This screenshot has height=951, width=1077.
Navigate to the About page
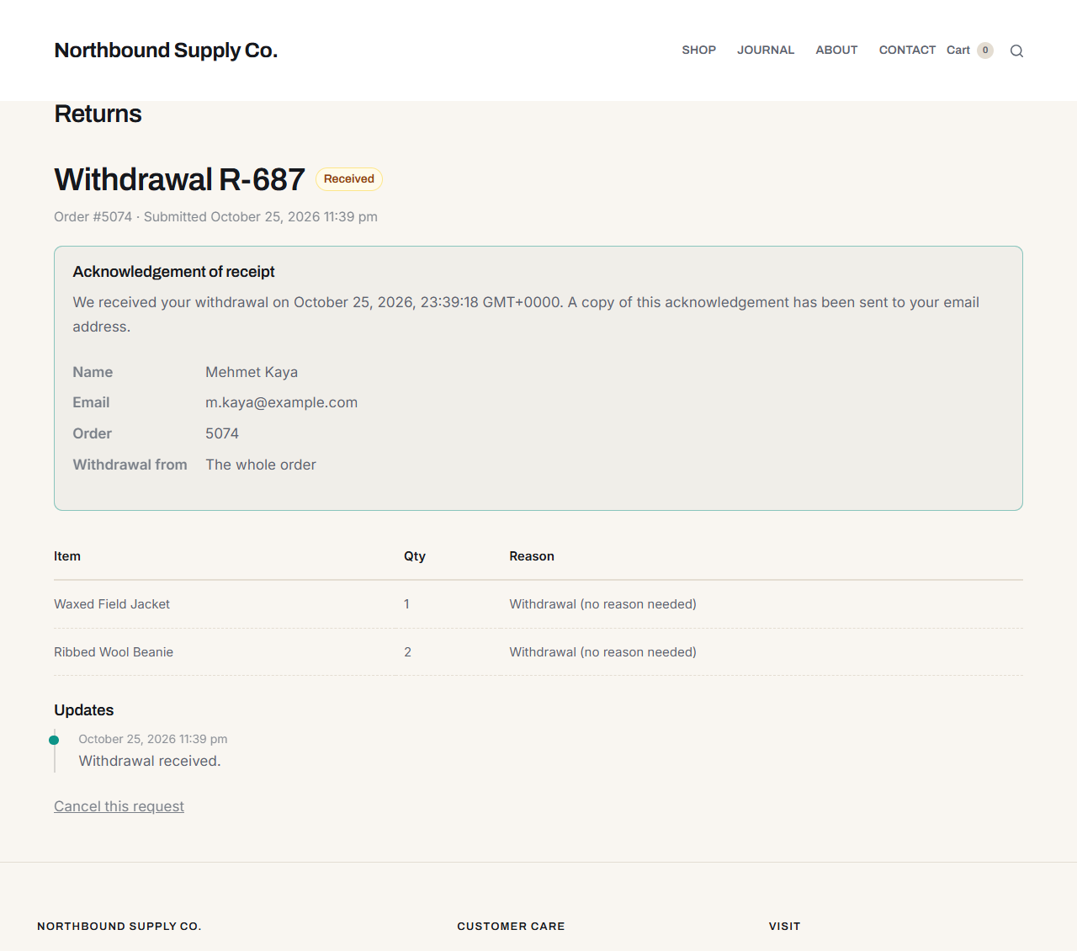coord(836,50)
